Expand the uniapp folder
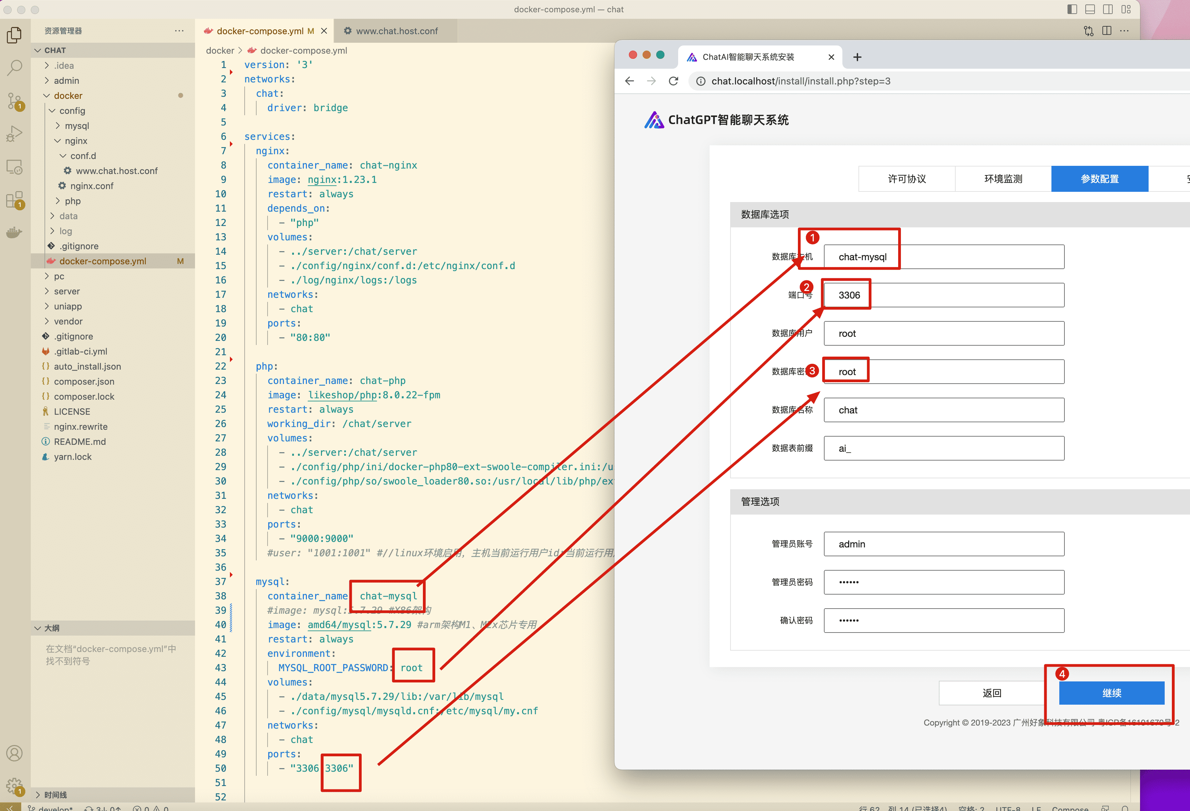The image size is (1190, 811). (x=113, y=306)
